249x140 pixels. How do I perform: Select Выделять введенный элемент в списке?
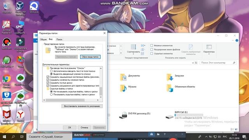(x=51, y=74)
